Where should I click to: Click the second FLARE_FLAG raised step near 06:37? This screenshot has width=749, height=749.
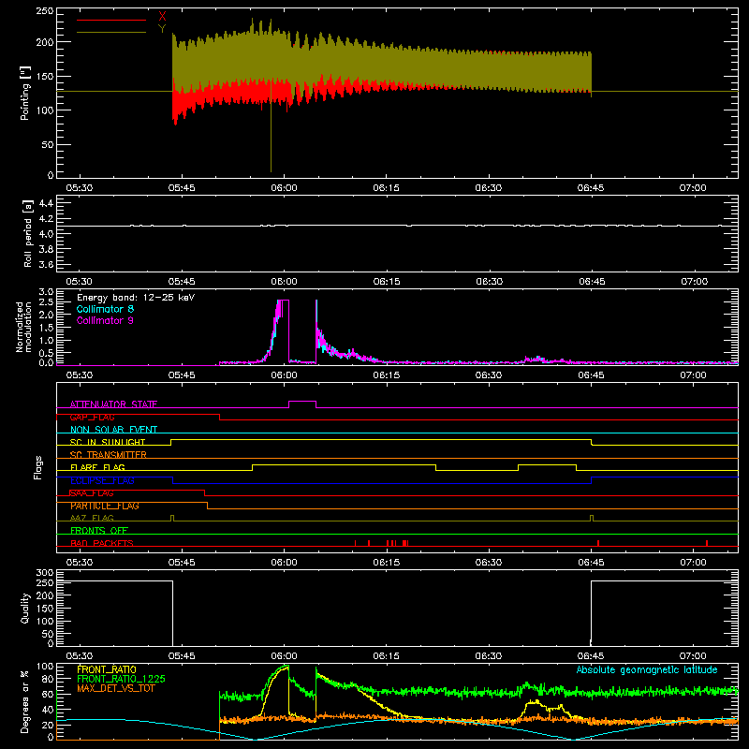pyautogui.click(x=547, y=466)
